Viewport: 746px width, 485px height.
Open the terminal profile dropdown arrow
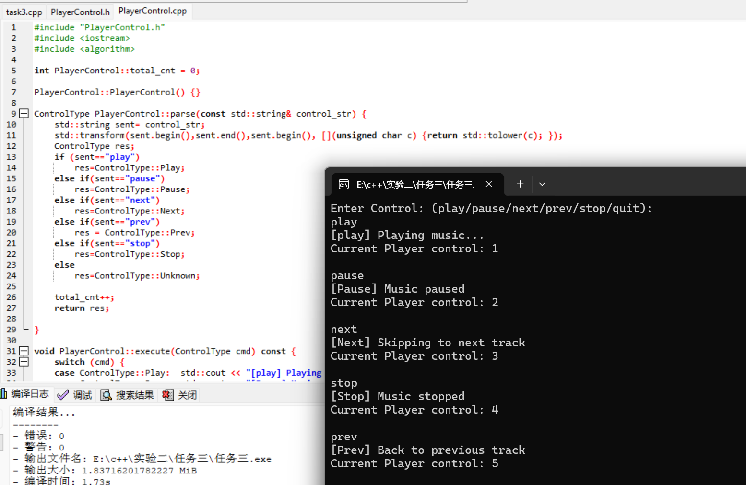tap(542, 184)
